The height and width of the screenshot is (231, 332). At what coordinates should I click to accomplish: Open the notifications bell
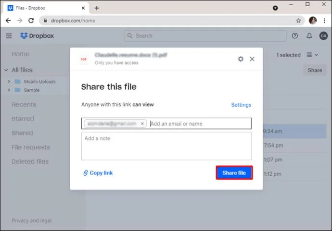(309, 36)
